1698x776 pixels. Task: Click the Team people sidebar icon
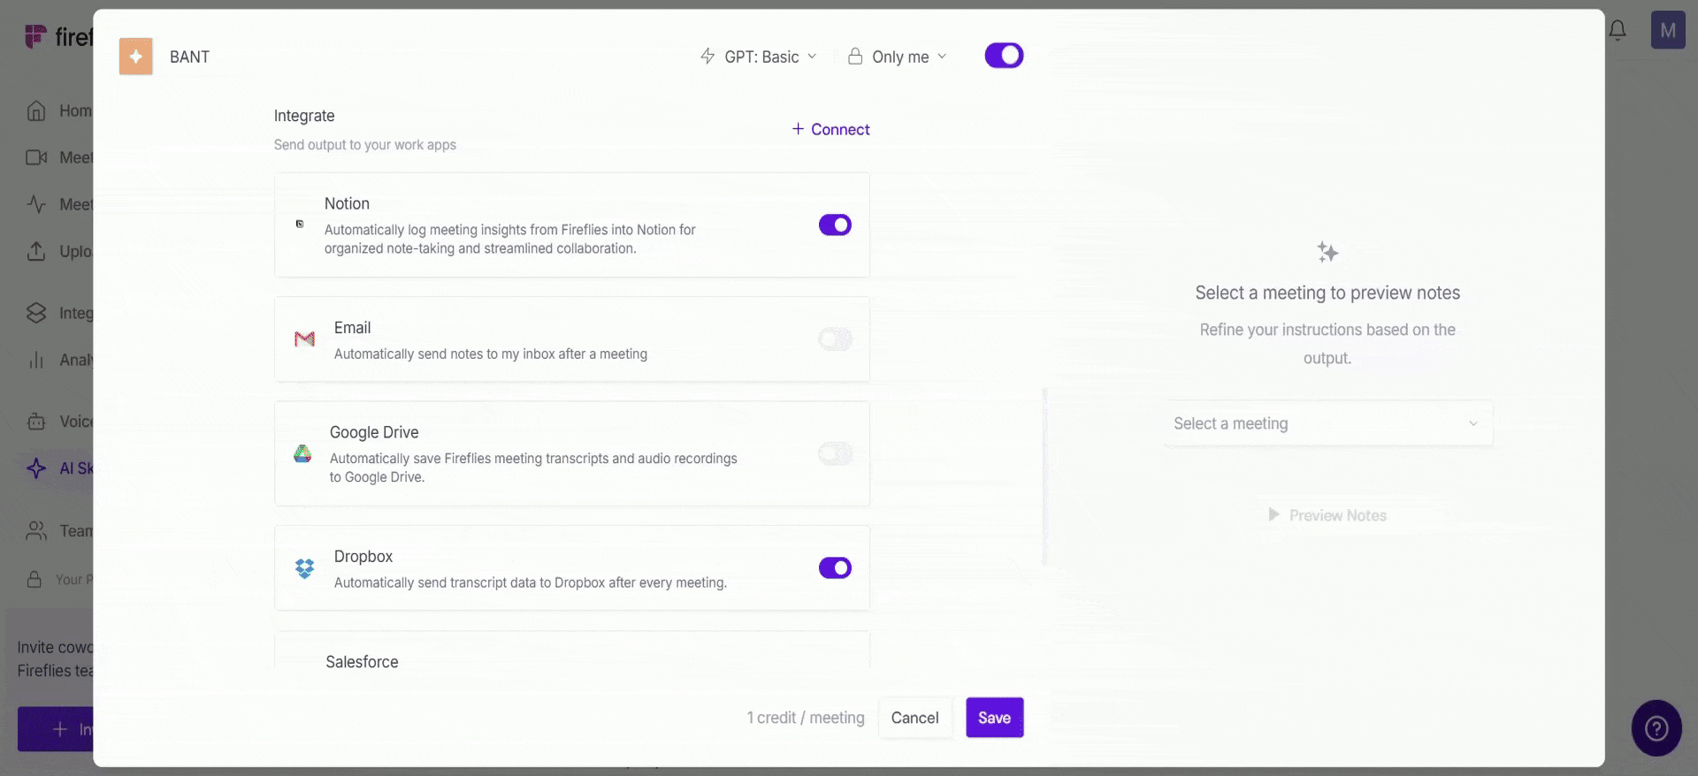[36, 531]
